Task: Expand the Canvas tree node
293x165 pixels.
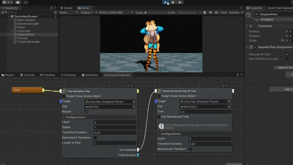Action: [x=11, y=38]
